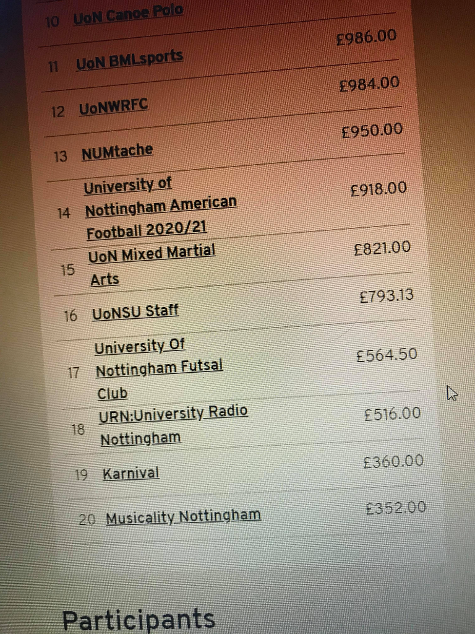
Task: Click the Karnival team link
Action: coord(131,474)
